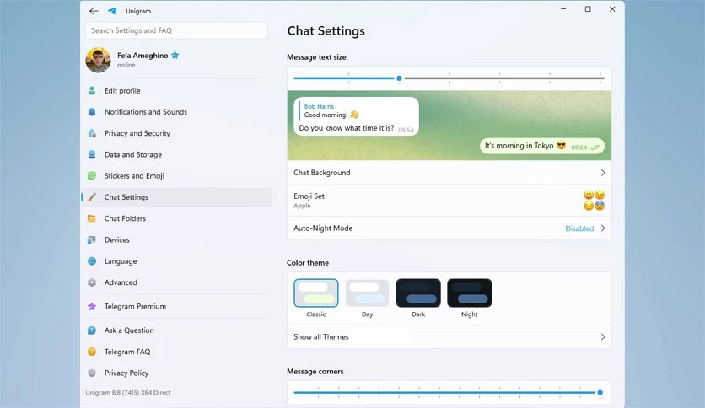The height and width of the screenshot is (408, 705).
Task: Open Privacy Policy link
Action: (177, 373)
